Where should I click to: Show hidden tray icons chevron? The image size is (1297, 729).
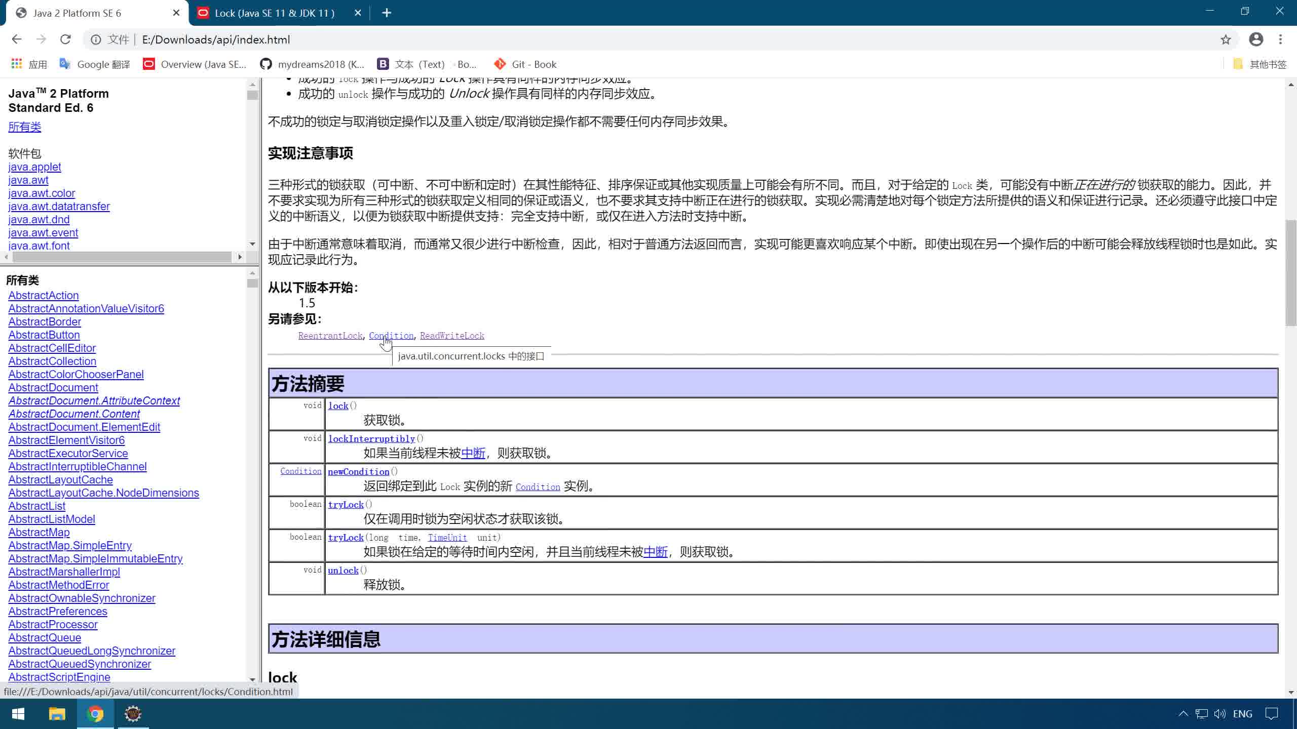1183,714
